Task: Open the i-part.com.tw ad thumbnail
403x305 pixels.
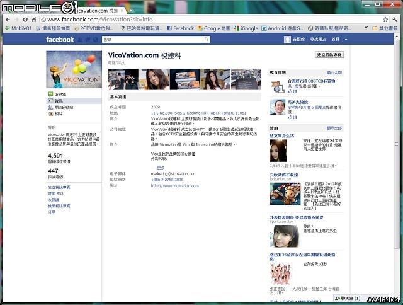Action: pos(285,236)
